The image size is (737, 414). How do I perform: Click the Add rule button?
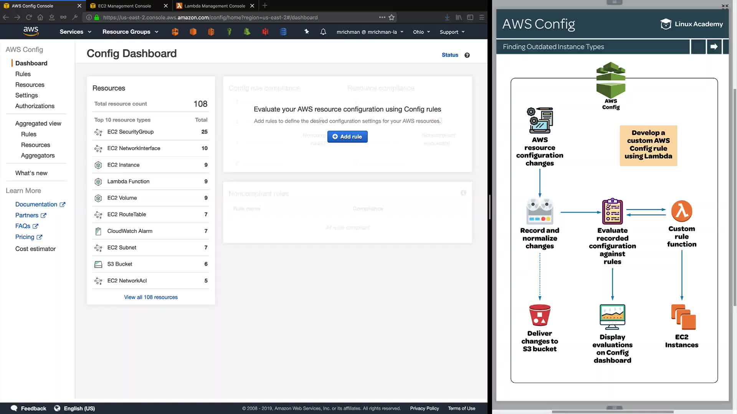(347, 136)
